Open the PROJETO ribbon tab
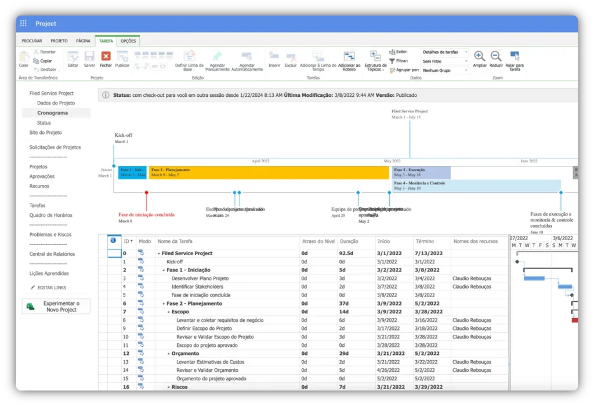The image size is (594, 406). pyautogui.click(x=59, y=41)
